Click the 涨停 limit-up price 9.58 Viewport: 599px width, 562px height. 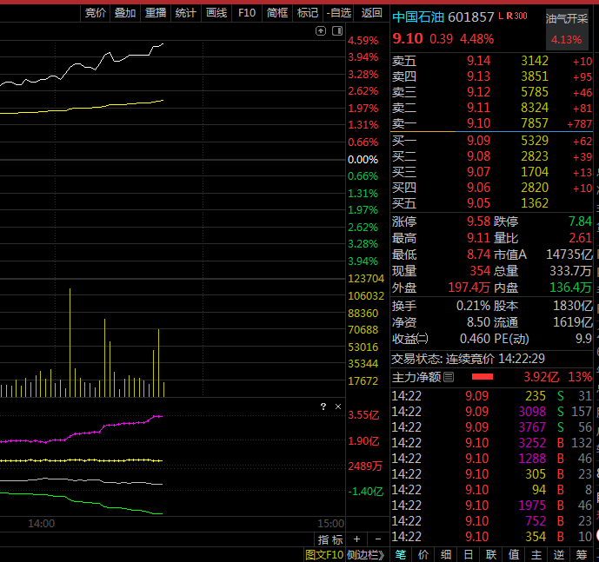pyautogui.click(x=479, y=221)
